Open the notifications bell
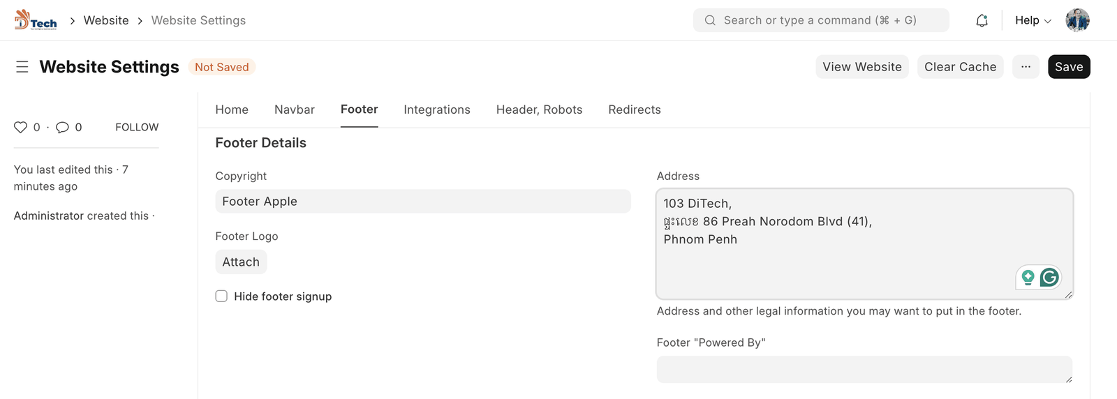The height and width of the screenshot is (399, 1117). (x=982, y=20)
